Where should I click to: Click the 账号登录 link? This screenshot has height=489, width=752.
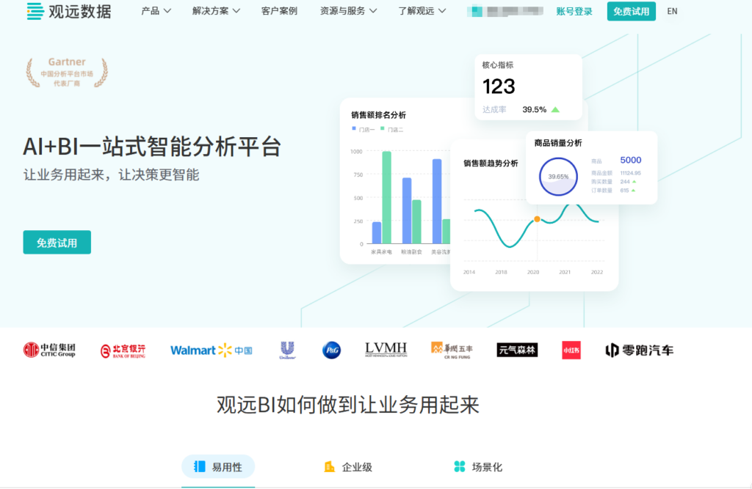coord(574,11)
